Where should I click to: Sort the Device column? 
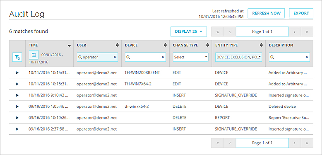tap(165, 45)
